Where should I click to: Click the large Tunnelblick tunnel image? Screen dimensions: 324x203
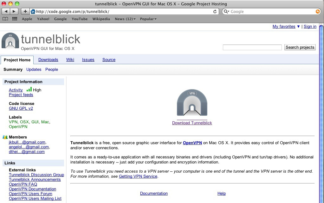[192, 103]
